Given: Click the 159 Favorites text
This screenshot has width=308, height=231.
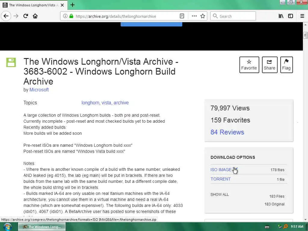Looking at the screenshot, I should 230,120.
